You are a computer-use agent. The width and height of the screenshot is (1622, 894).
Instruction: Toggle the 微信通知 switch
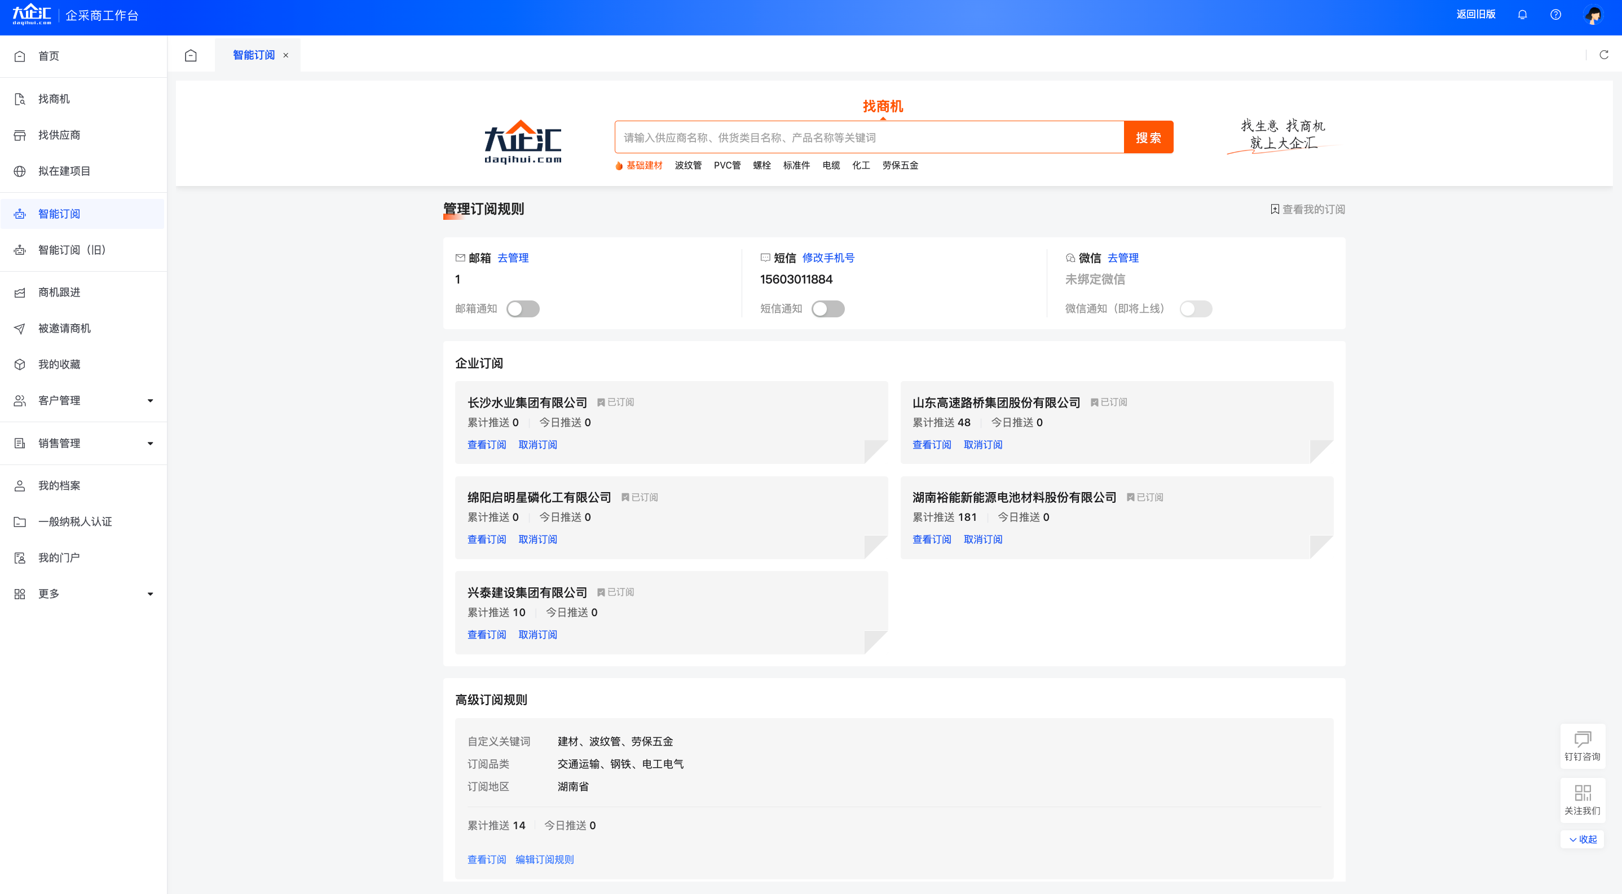pos(1195,309)
